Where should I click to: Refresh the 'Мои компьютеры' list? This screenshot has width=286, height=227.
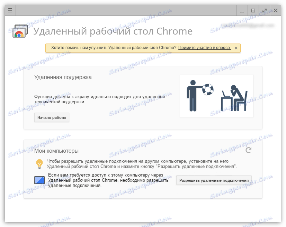click(x=248, y=150)
